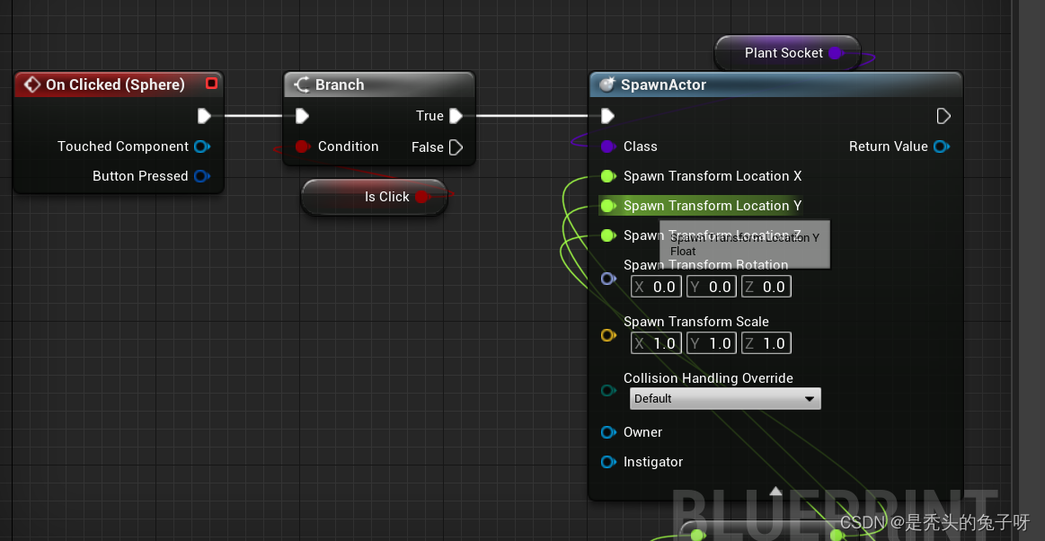Click the Is Click variable output pin

pyautogui.click(x=422, y=197)
